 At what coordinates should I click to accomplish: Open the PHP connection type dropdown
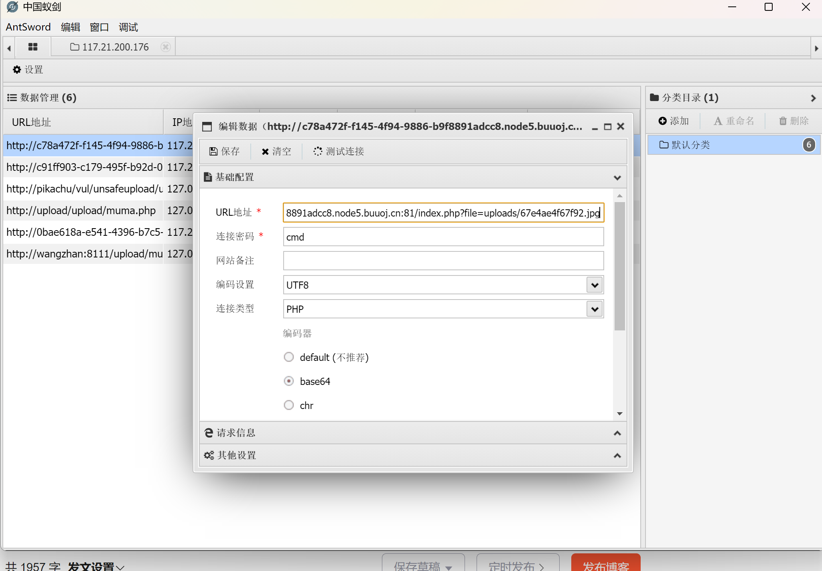tap(595, 309)
